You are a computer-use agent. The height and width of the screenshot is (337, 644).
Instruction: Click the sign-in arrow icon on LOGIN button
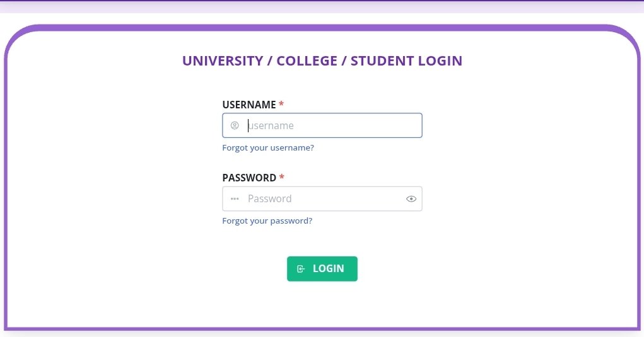[301, 269]
